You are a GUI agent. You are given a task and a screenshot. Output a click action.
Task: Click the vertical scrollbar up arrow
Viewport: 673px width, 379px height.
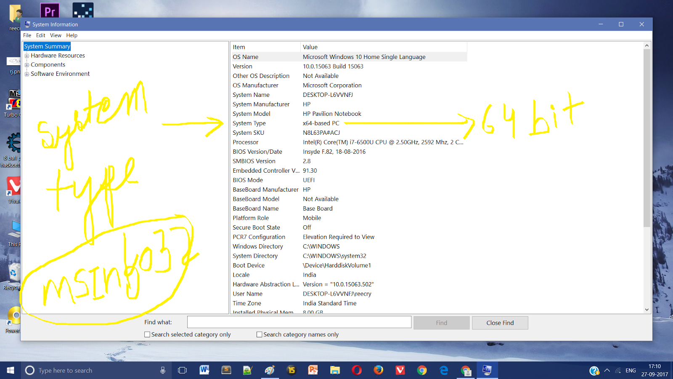[x=647, y=45]
